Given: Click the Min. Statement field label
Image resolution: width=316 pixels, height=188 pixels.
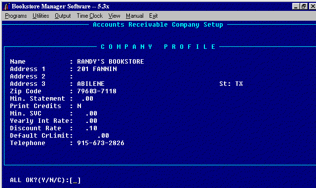Looking at the screenshot, I should (x=38, y=99).
